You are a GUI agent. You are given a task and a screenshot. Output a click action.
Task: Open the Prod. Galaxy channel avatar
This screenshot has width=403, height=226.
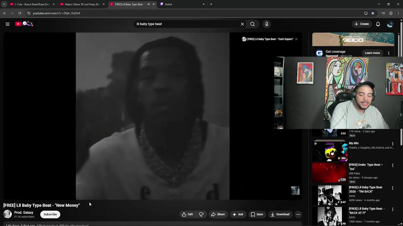pyautogui.click(x=8, y=214)
